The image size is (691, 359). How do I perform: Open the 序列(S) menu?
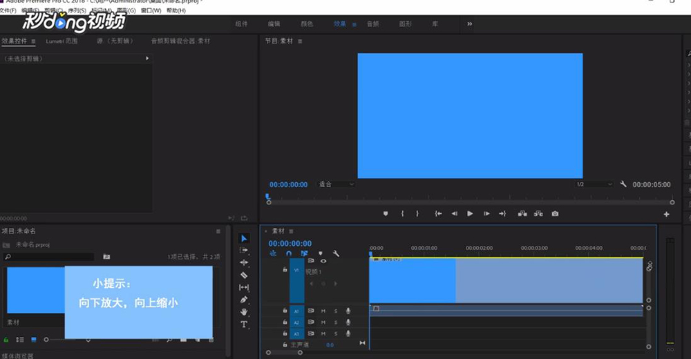coord(77,10)
